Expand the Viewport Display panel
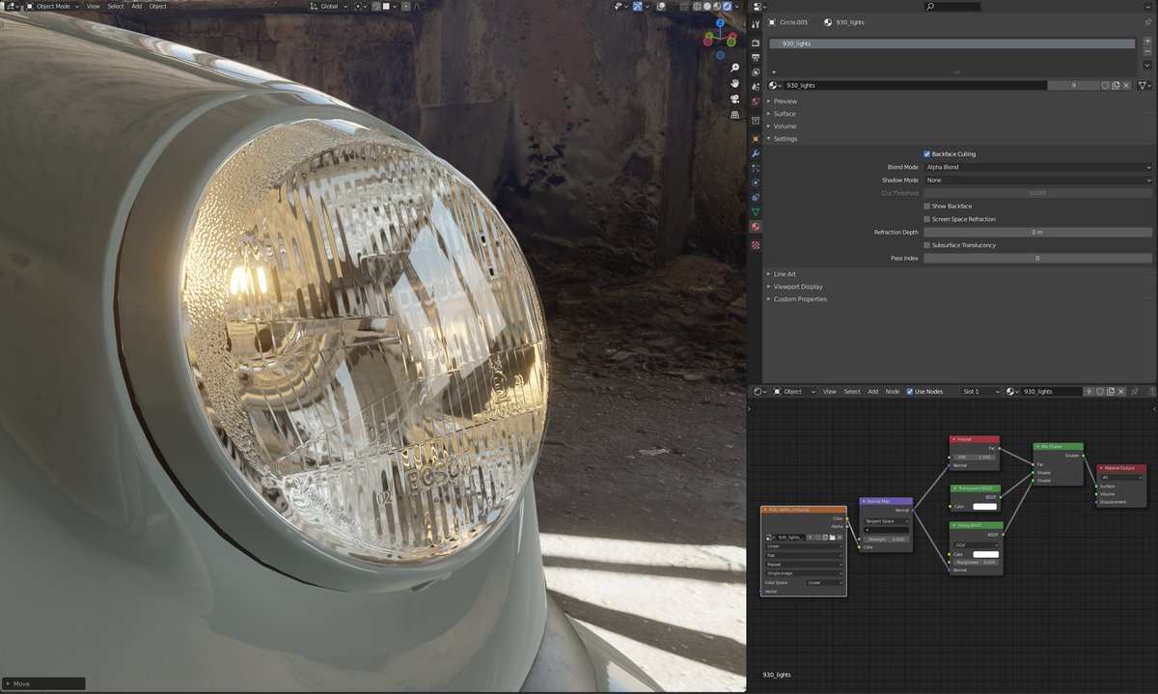 click(797, 287)
